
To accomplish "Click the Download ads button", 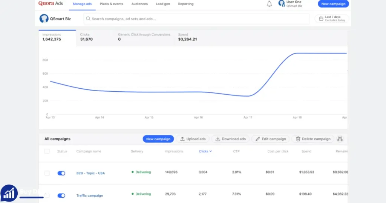I will pos(230,139).
